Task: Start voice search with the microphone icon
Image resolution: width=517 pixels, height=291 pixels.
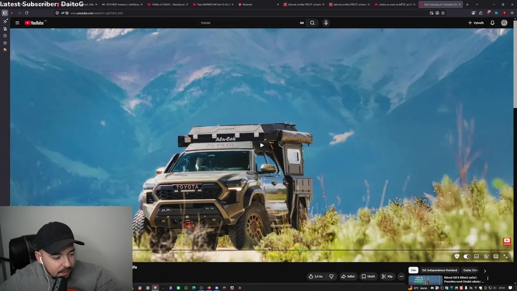Action: coord(326,23)
